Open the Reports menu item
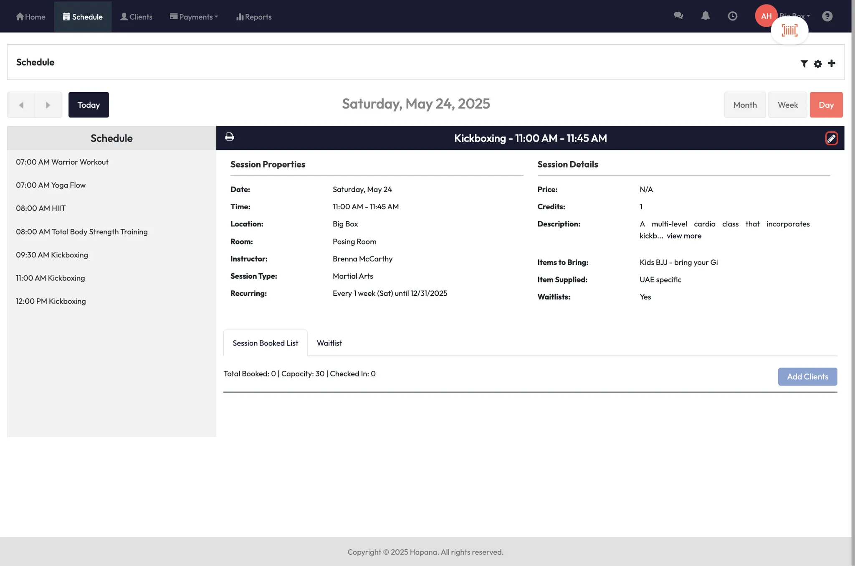 tap(254, 17)
